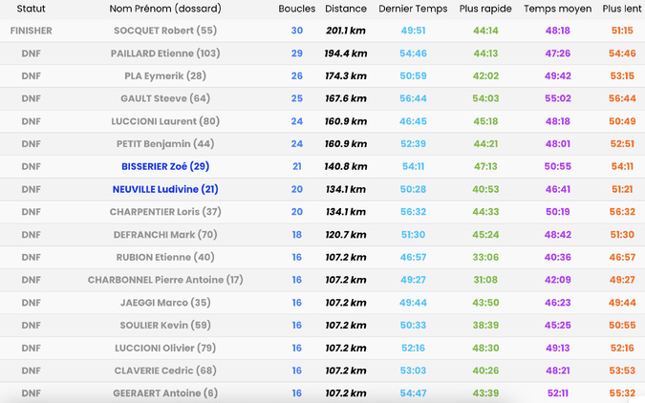645x403 pixels.
Task: Click the Plus rapide column header
Action: pyautogui.click(x=485, y=9)
